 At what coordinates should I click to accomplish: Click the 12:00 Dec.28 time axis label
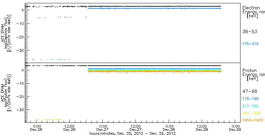click(x=202, y=128)
